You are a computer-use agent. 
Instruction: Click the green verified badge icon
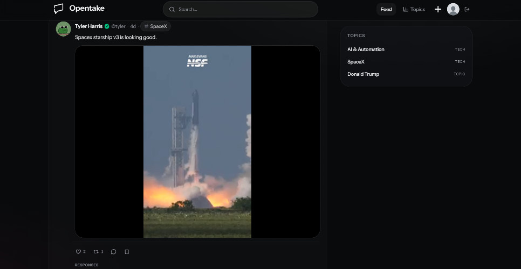[107, 26]
